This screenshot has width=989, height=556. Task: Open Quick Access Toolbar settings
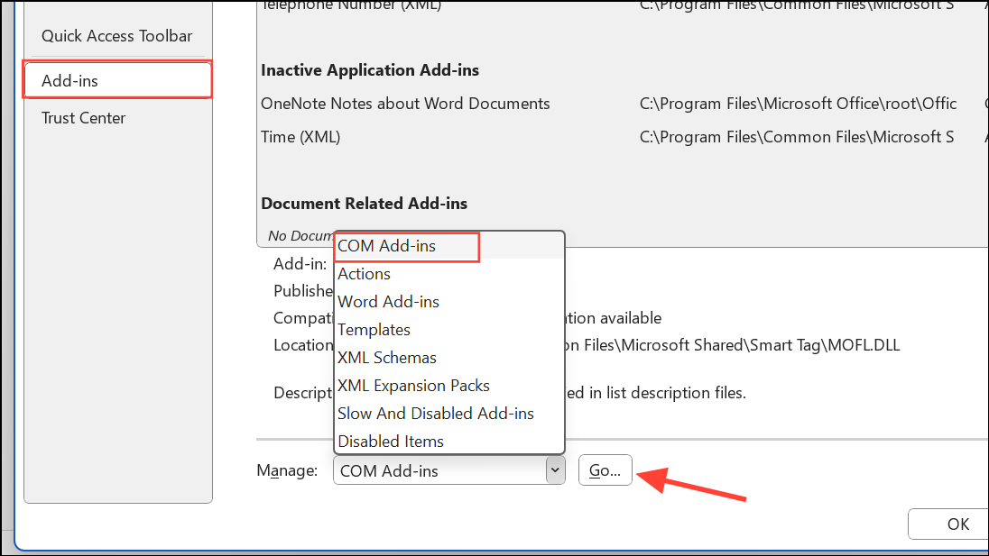[116, 35]
